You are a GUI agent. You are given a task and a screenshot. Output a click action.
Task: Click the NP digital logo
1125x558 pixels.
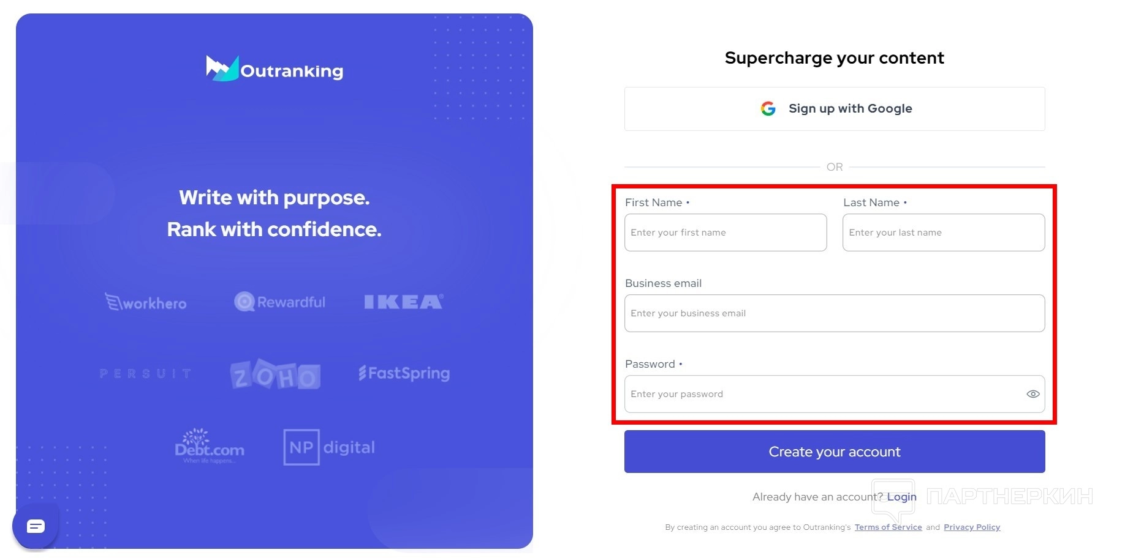pyautogui.click(x=329, y=447)
